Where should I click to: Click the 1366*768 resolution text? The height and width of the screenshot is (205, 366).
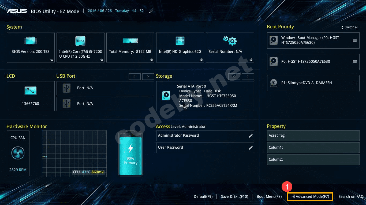pos(31,104)
